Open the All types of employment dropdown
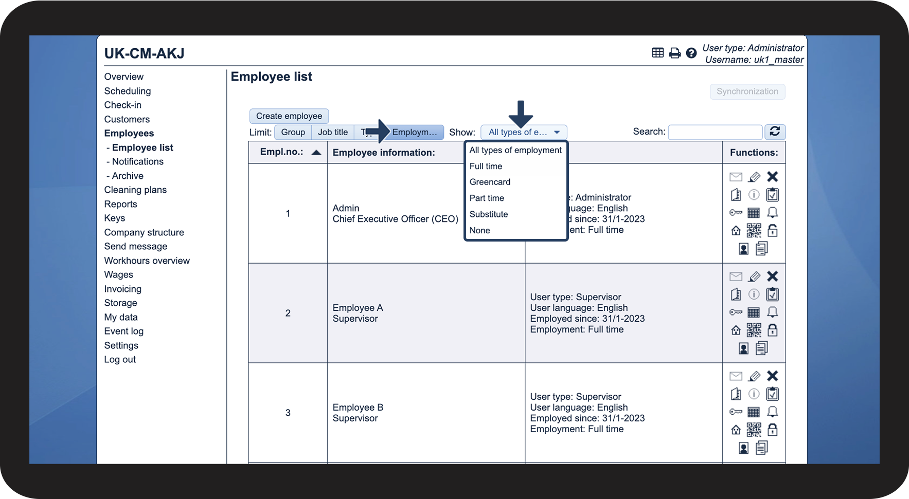This screenshot has width=909, height=499. pos(524,132)
